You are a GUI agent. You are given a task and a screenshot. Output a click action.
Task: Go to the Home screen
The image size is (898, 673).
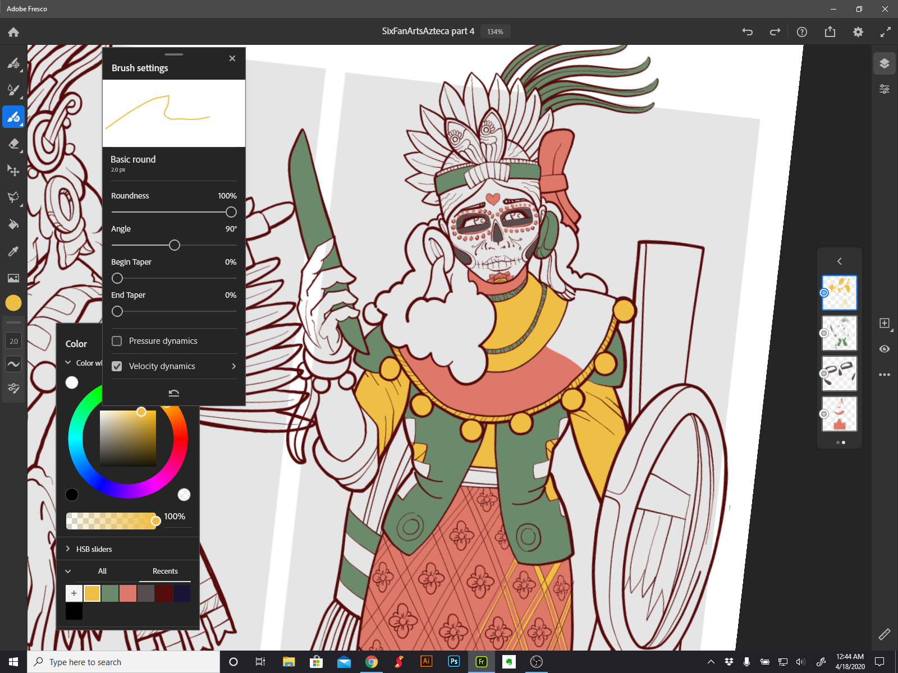pos(13,32)
